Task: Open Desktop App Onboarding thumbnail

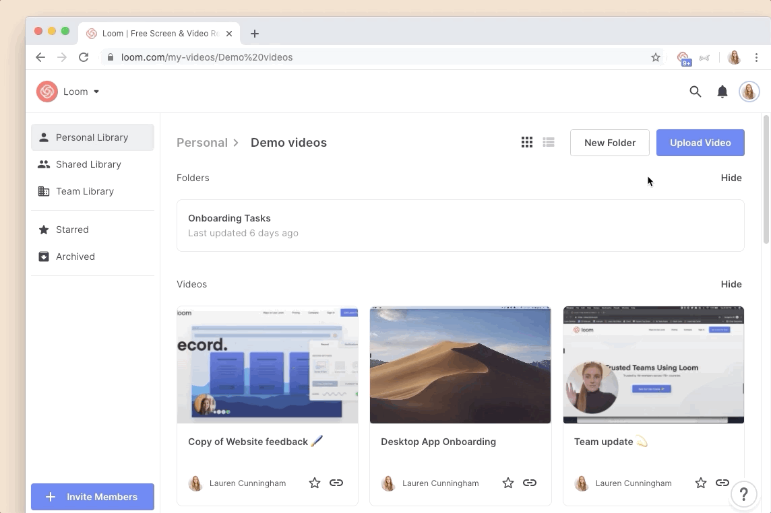Action: 460,365
